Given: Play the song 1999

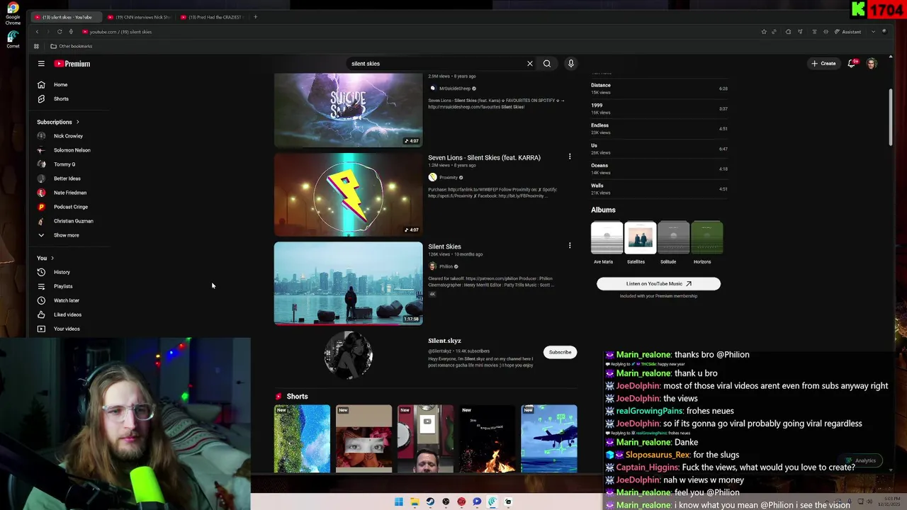Looking at the screenshot, I should point(659,108).
